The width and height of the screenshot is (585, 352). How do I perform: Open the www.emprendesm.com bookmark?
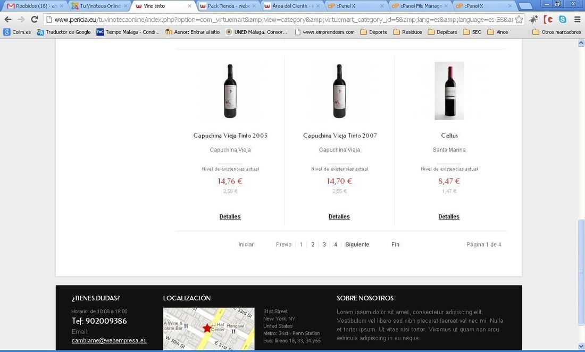(x=324, y=32)
